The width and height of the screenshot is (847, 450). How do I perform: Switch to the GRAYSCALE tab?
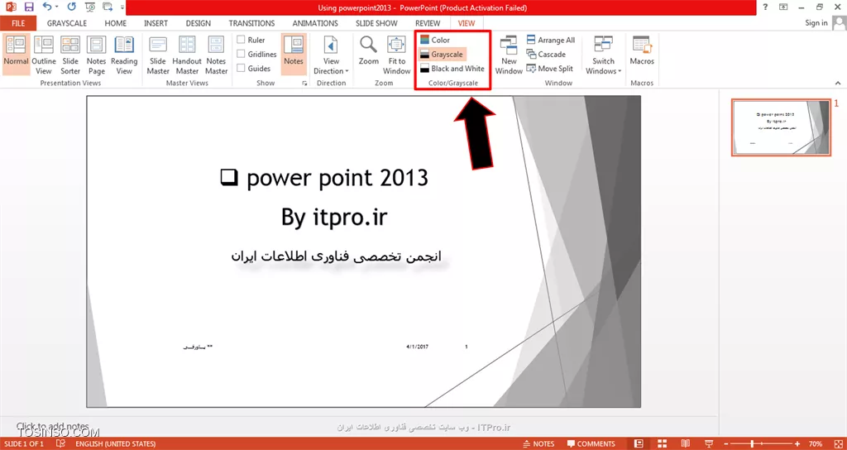[x=66, y=23]
